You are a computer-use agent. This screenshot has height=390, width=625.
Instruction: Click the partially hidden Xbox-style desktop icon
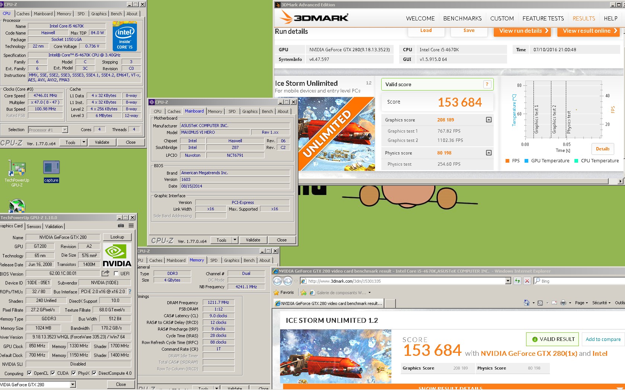(17, 206)
